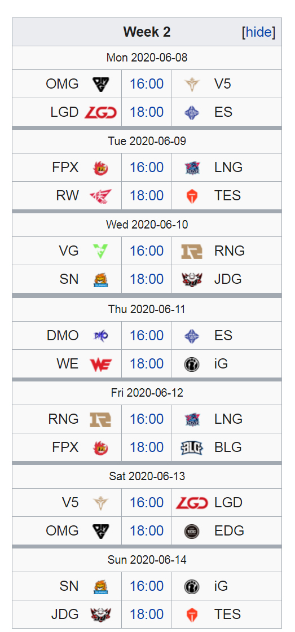
Task: Click the JDG logo on Wednesday
Action: (x=191, y=279)
